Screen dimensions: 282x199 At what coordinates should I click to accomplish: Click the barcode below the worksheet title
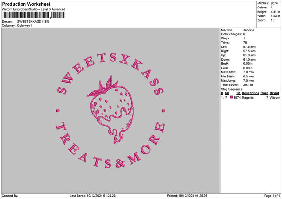(x=34, y=15)
